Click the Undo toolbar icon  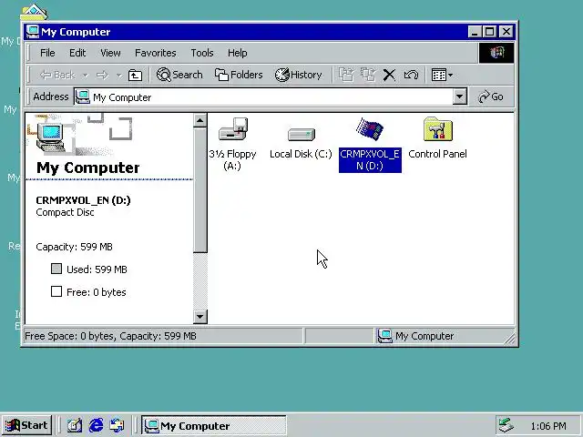click(411, 75)
